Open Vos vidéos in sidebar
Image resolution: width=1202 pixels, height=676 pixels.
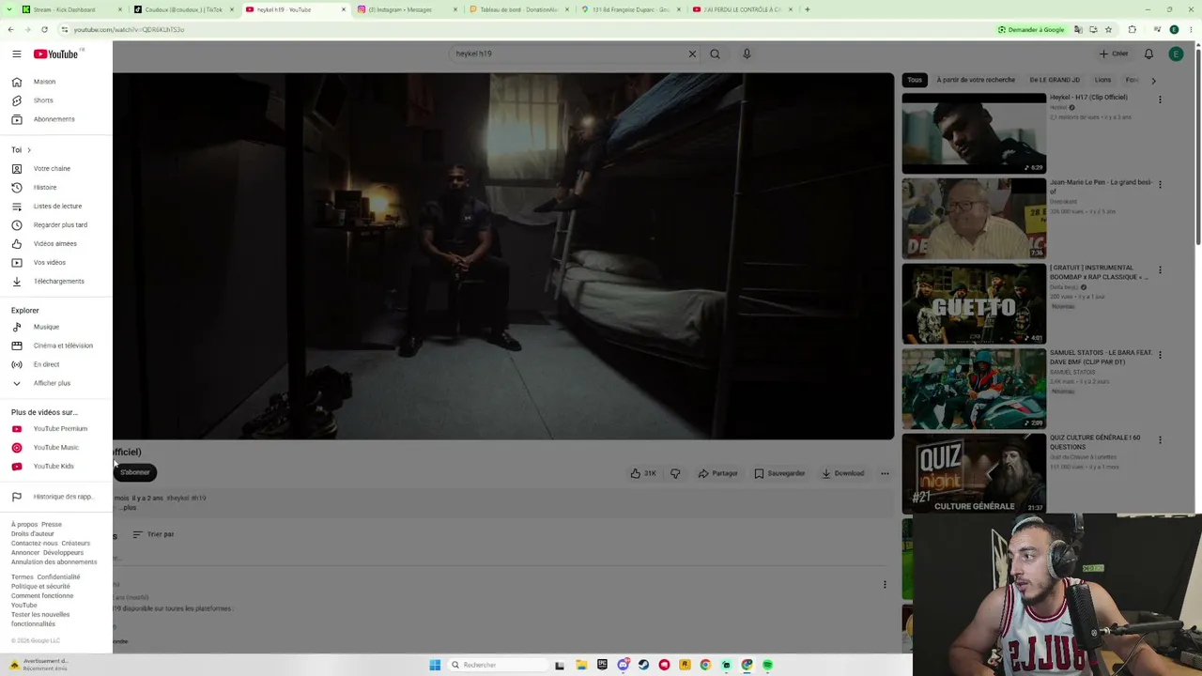click(50, 263)
